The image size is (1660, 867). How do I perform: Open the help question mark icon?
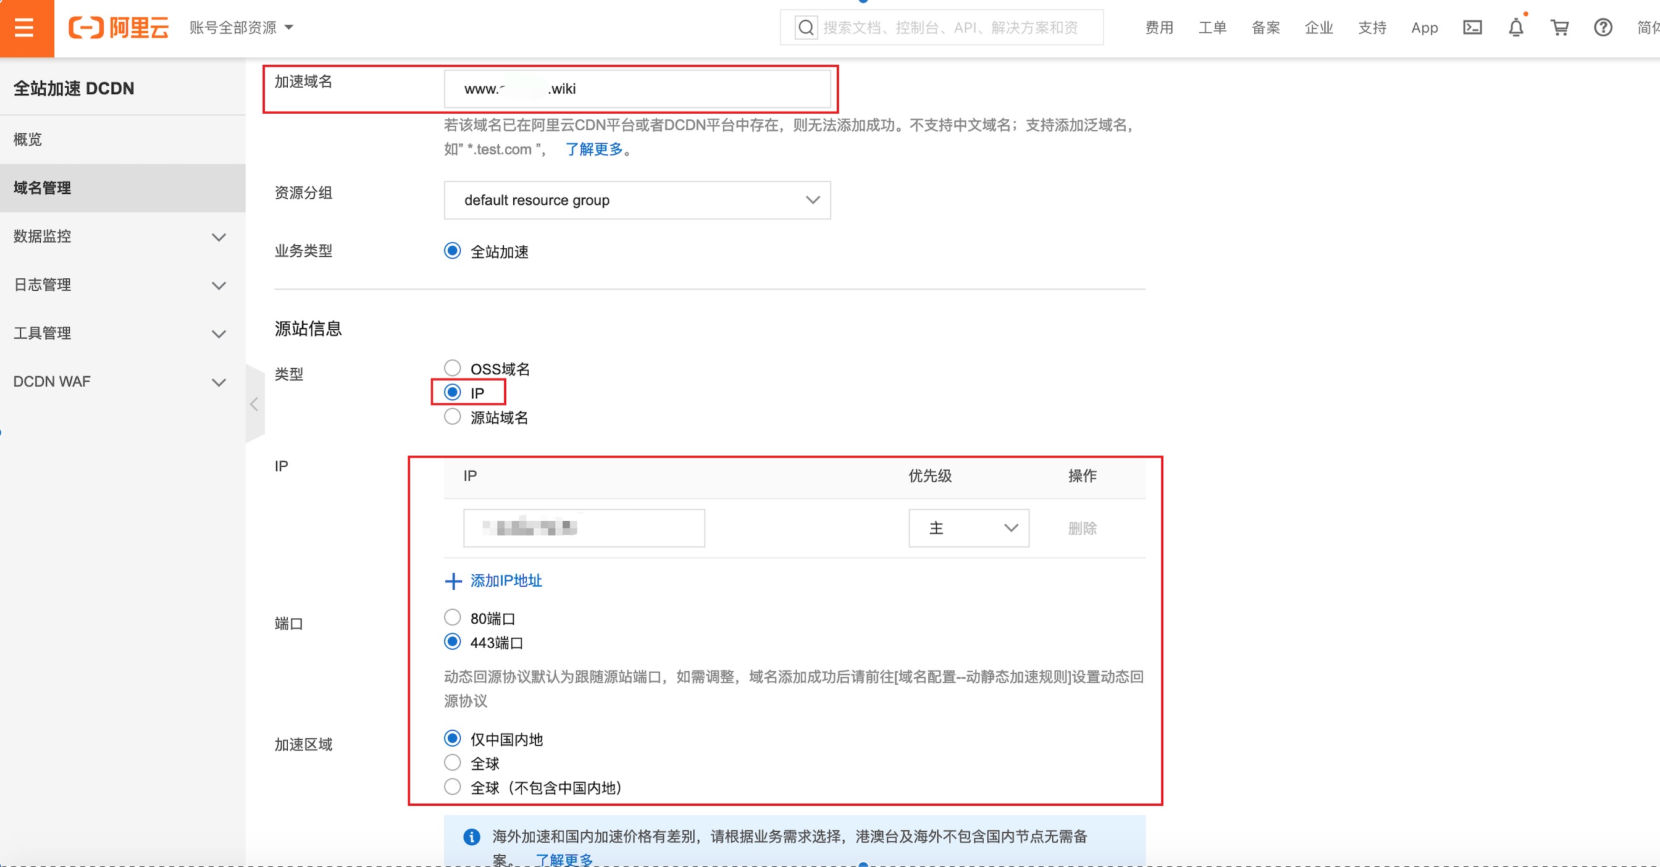(x=1603, y=28)
